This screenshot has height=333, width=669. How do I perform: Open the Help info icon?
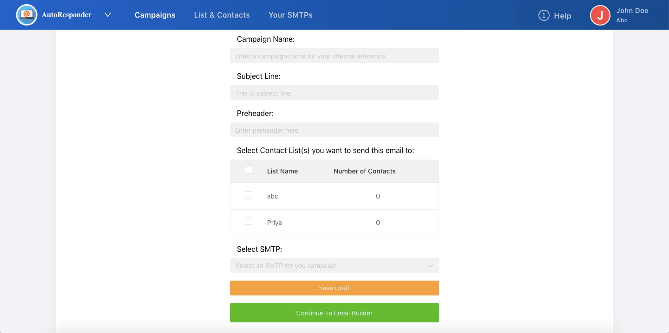[544, 15]
